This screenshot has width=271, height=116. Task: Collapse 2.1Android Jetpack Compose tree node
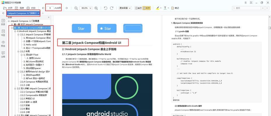pos(15,31)
